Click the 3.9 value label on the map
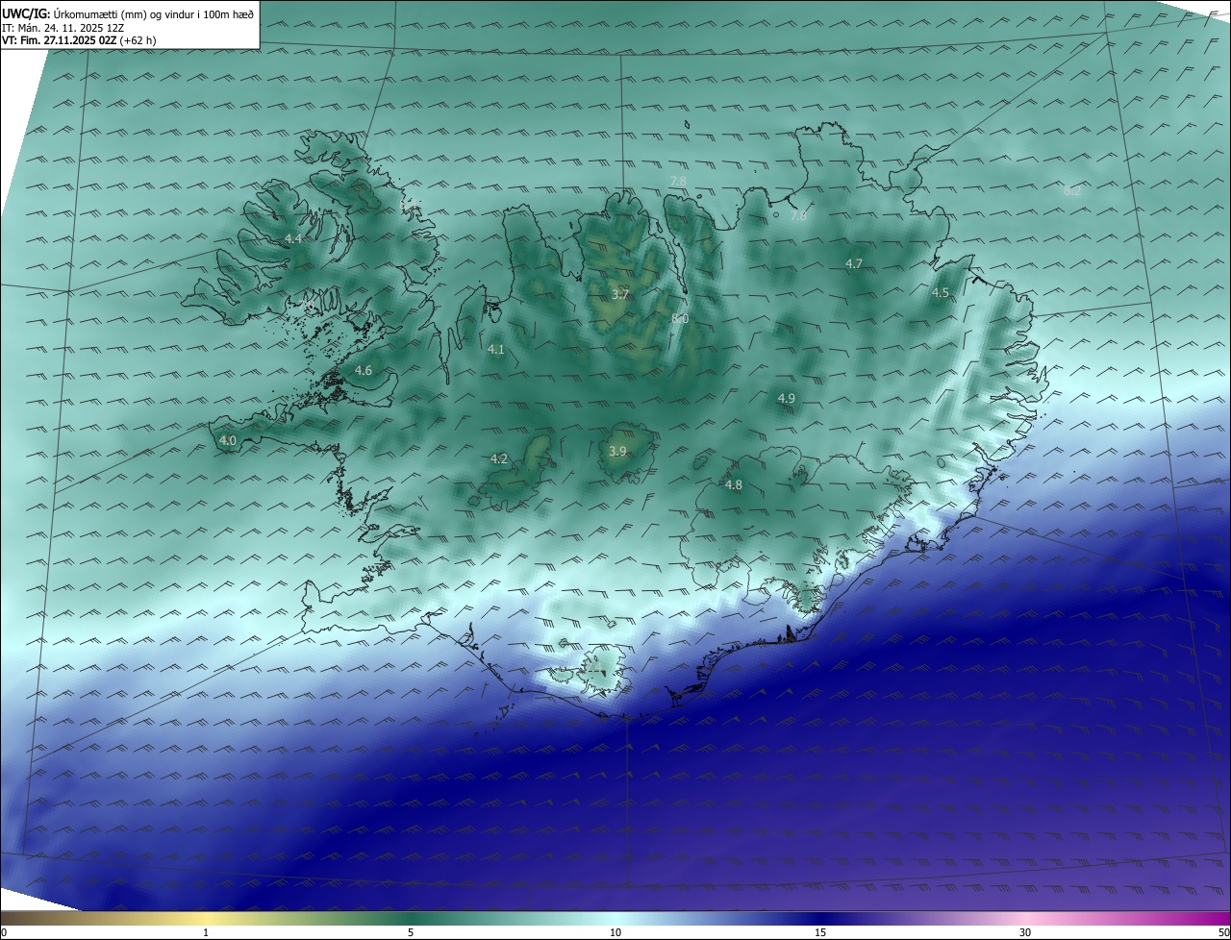 pos(618,451)
